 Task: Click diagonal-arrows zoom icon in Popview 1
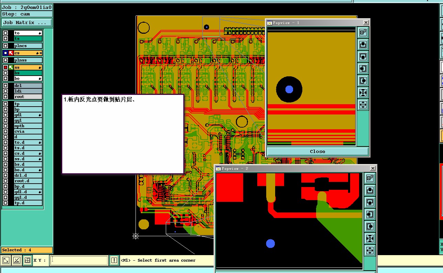point(363,92)
